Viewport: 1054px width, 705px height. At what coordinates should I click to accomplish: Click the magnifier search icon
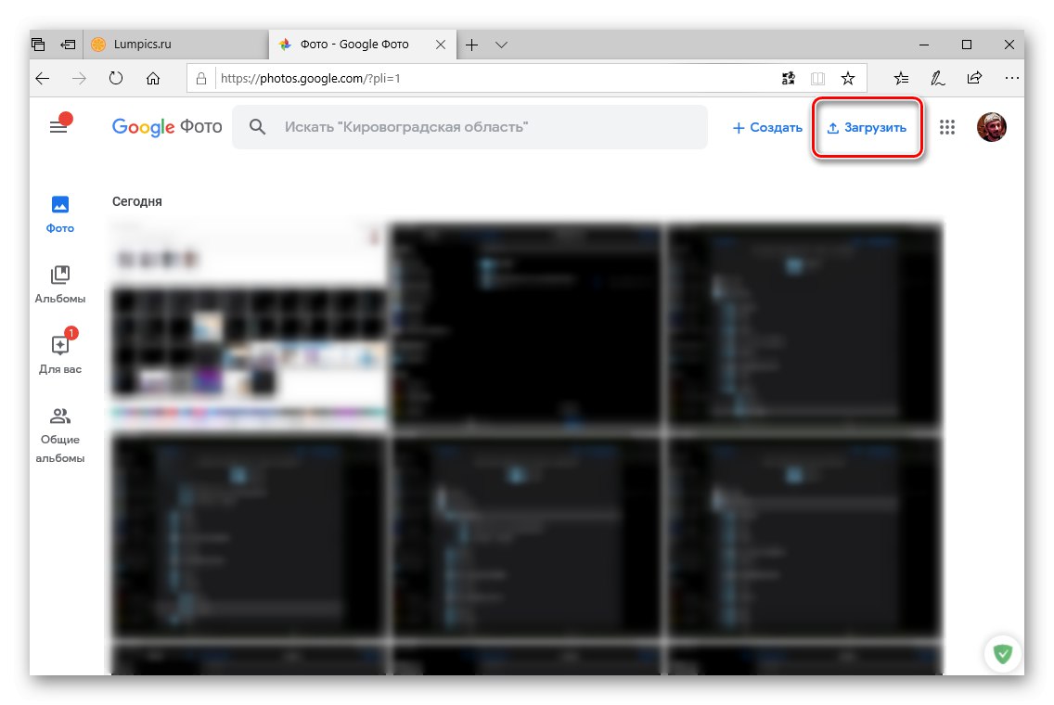point(257,126)
